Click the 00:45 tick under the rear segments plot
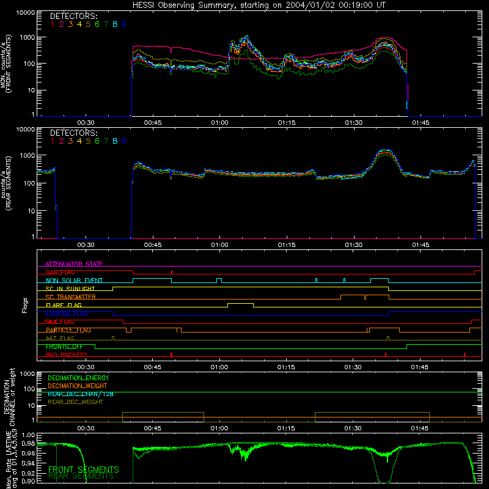Image resolution: width=489 pixels, height=489 pixels. pyautogui.click(x=153, y=245)
